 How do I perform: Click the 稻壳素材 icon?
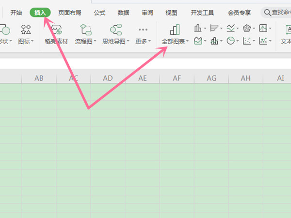[x=56, y=35]
